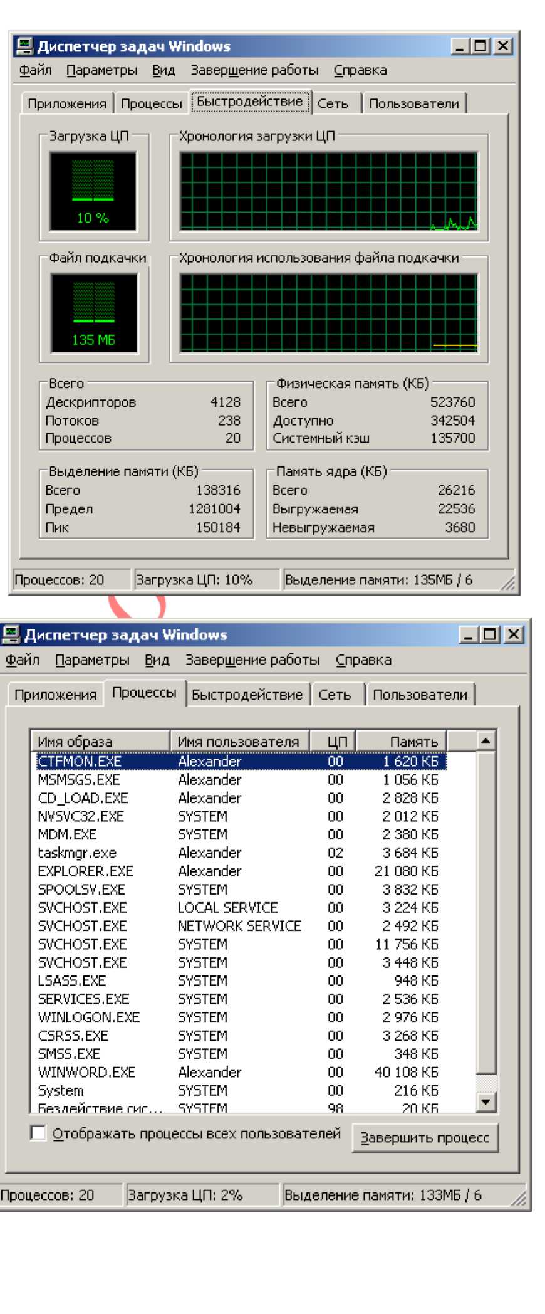This screenshot has width=545, height=1314.
Task: Open Завершение работы menu in lower window
Action: (252, 660)
